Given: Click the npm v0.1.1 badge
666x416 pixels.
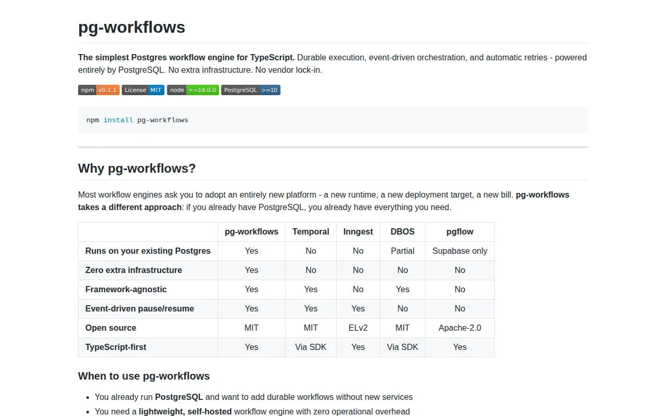Looking at the screenshot, I should coord(99,90).
